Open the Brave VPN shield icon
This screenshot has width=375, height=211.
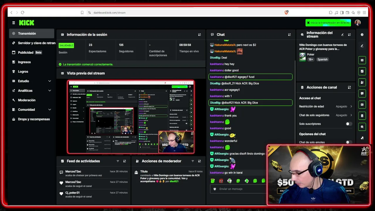[359, 13]
